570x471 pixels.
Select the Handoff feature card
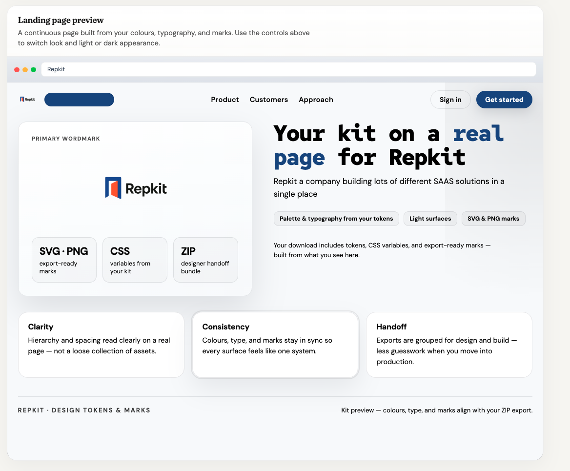[449, 345]
